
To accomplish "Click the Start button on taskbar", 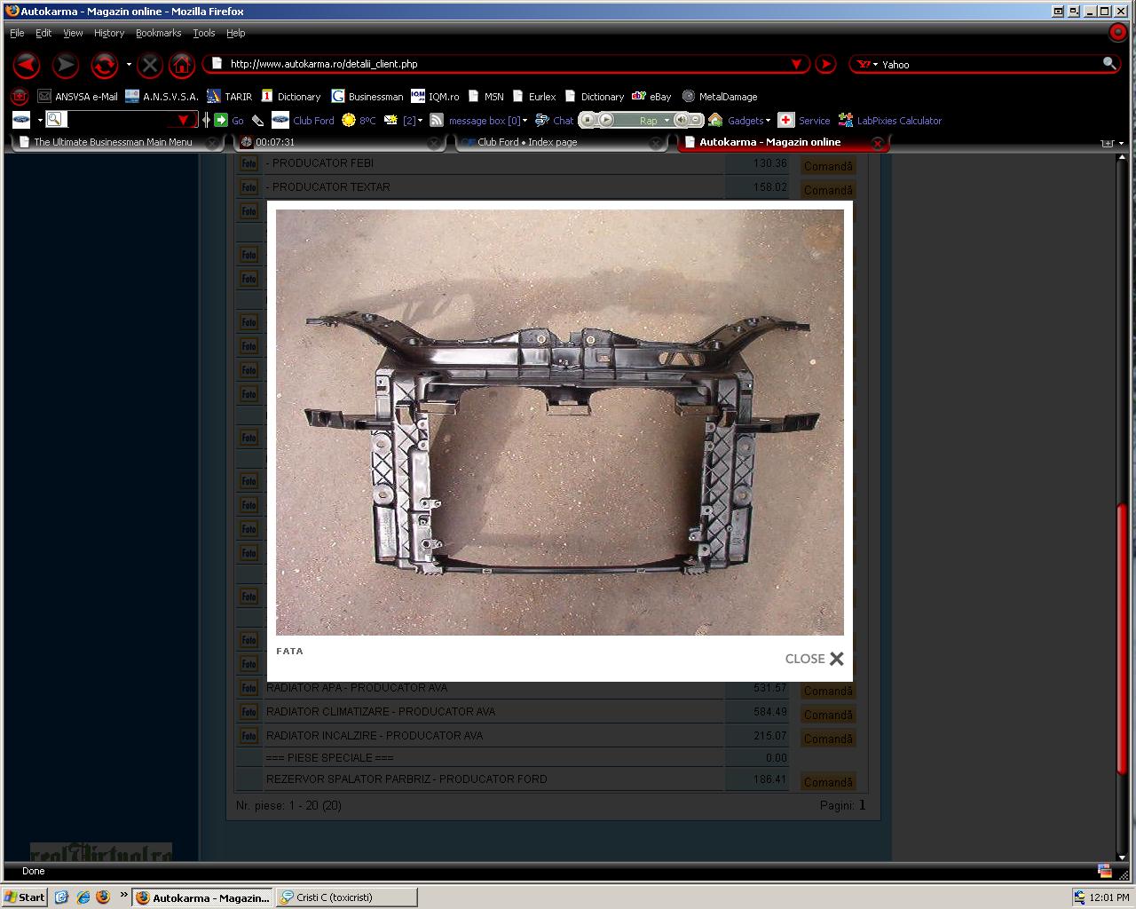I will [x=25, y=897].
